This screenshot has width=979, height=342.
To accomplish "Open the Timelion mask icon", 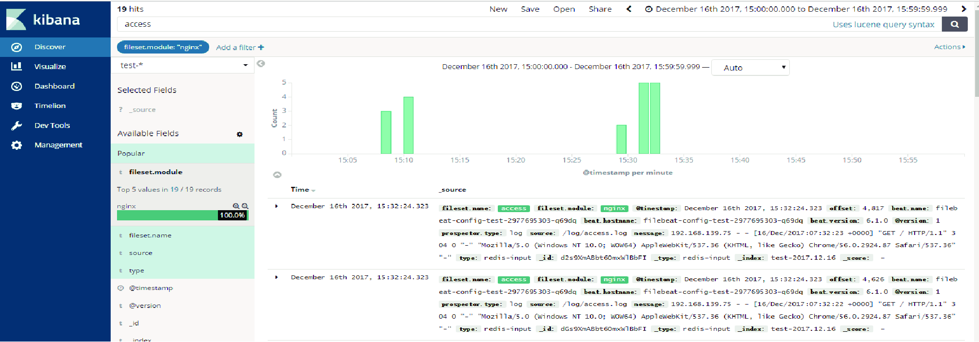I will pyautogui.click(x=17, y=106).
